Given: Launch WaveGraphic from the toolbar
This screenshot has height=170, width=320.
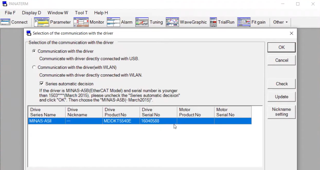Looking at the screenshot, I should 172,22.
